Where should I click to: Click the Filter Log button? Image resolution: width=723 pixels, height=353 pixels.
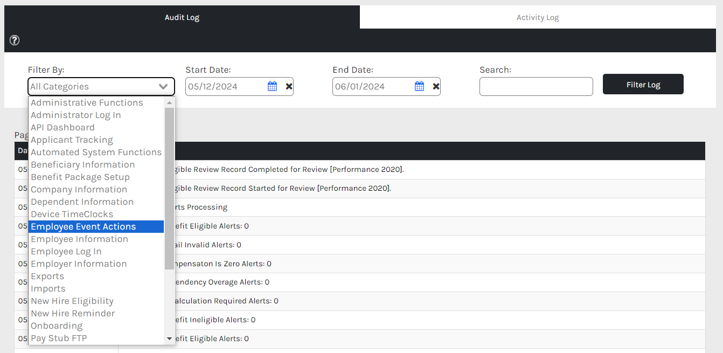643,85
